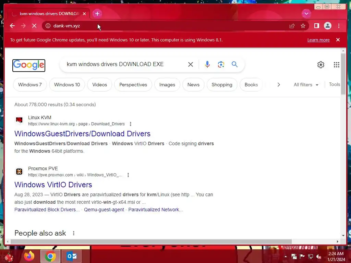Switch to Images results
Image resolution: width=351 pixels, height=263 pixels.
click(167, 85)
